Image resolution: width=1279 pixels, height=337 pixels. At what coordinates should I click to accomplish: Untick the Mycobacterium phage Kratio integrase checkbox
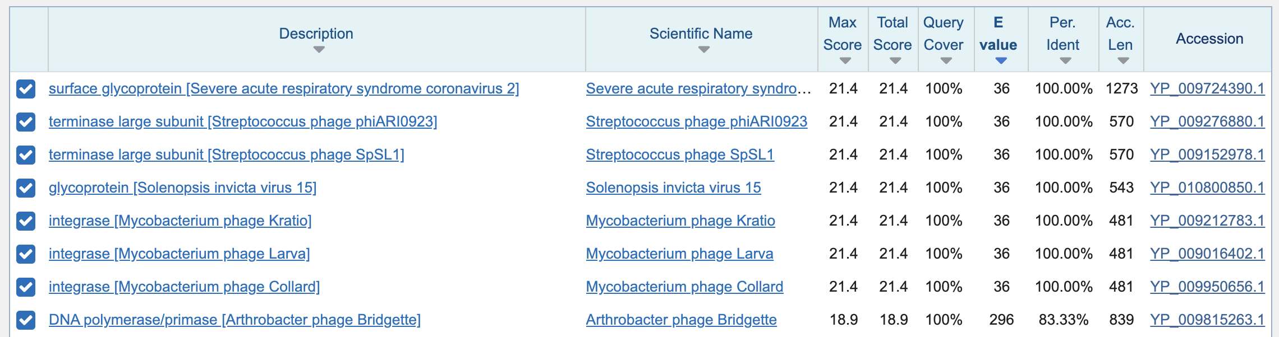26,221
